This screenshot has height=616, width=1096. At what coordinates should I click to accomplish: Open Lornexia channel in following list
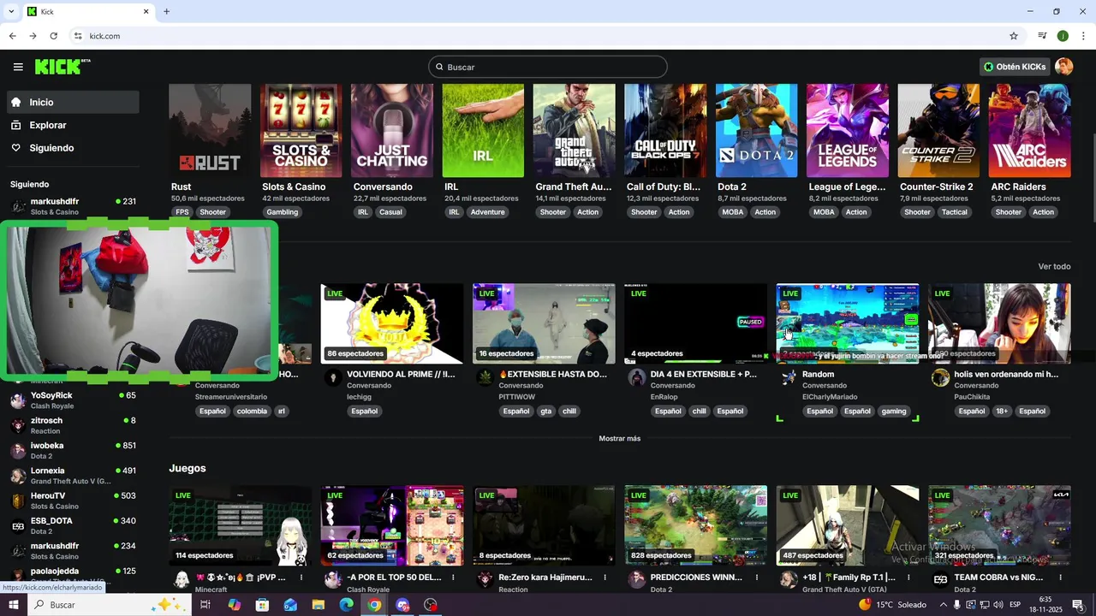(73, 475)
